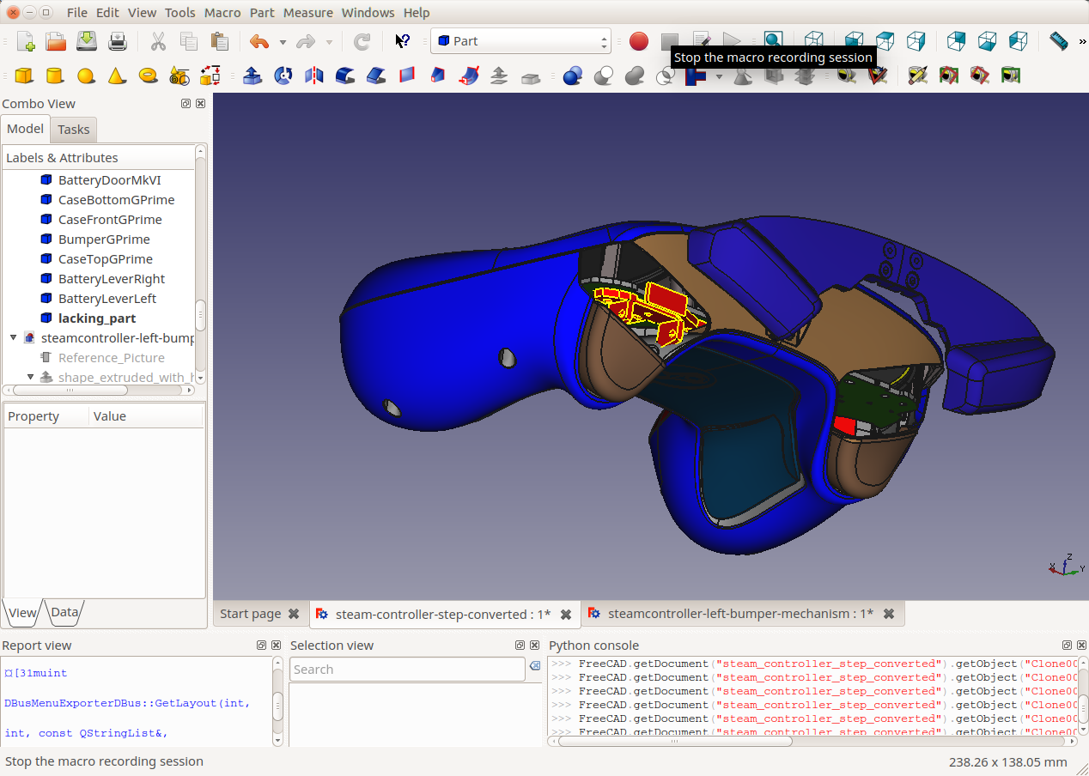Click the Paste clipboard icon
Viewport: 1089px width, 776px height.
tap(220, 41)
